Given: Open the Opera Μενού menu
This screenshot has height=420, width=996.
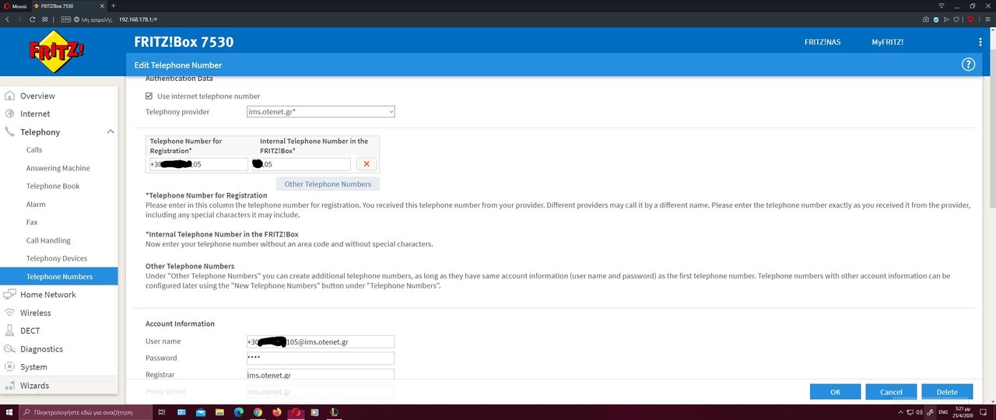Looking at the screenshot, I should coord(14,5).
